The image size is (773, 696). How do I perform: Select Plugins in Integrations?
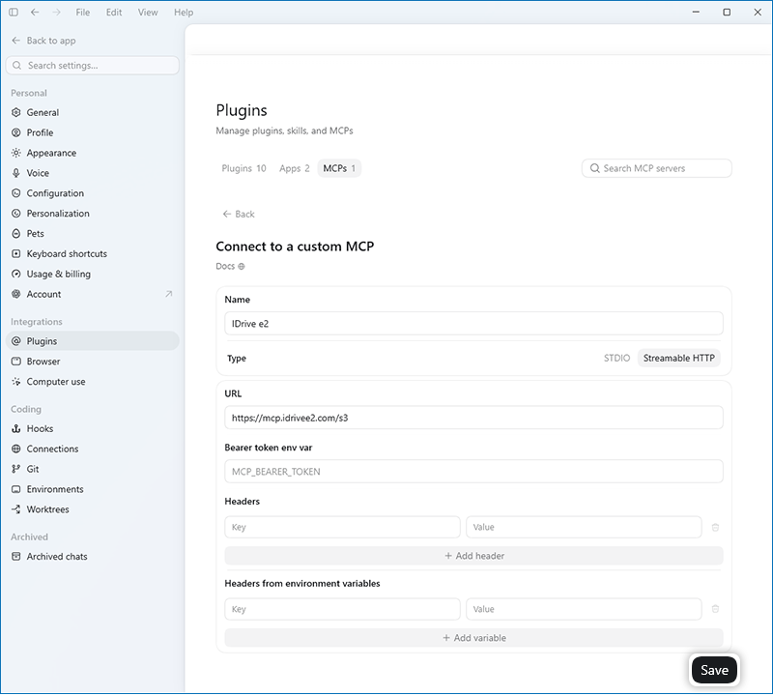(93, 341)
